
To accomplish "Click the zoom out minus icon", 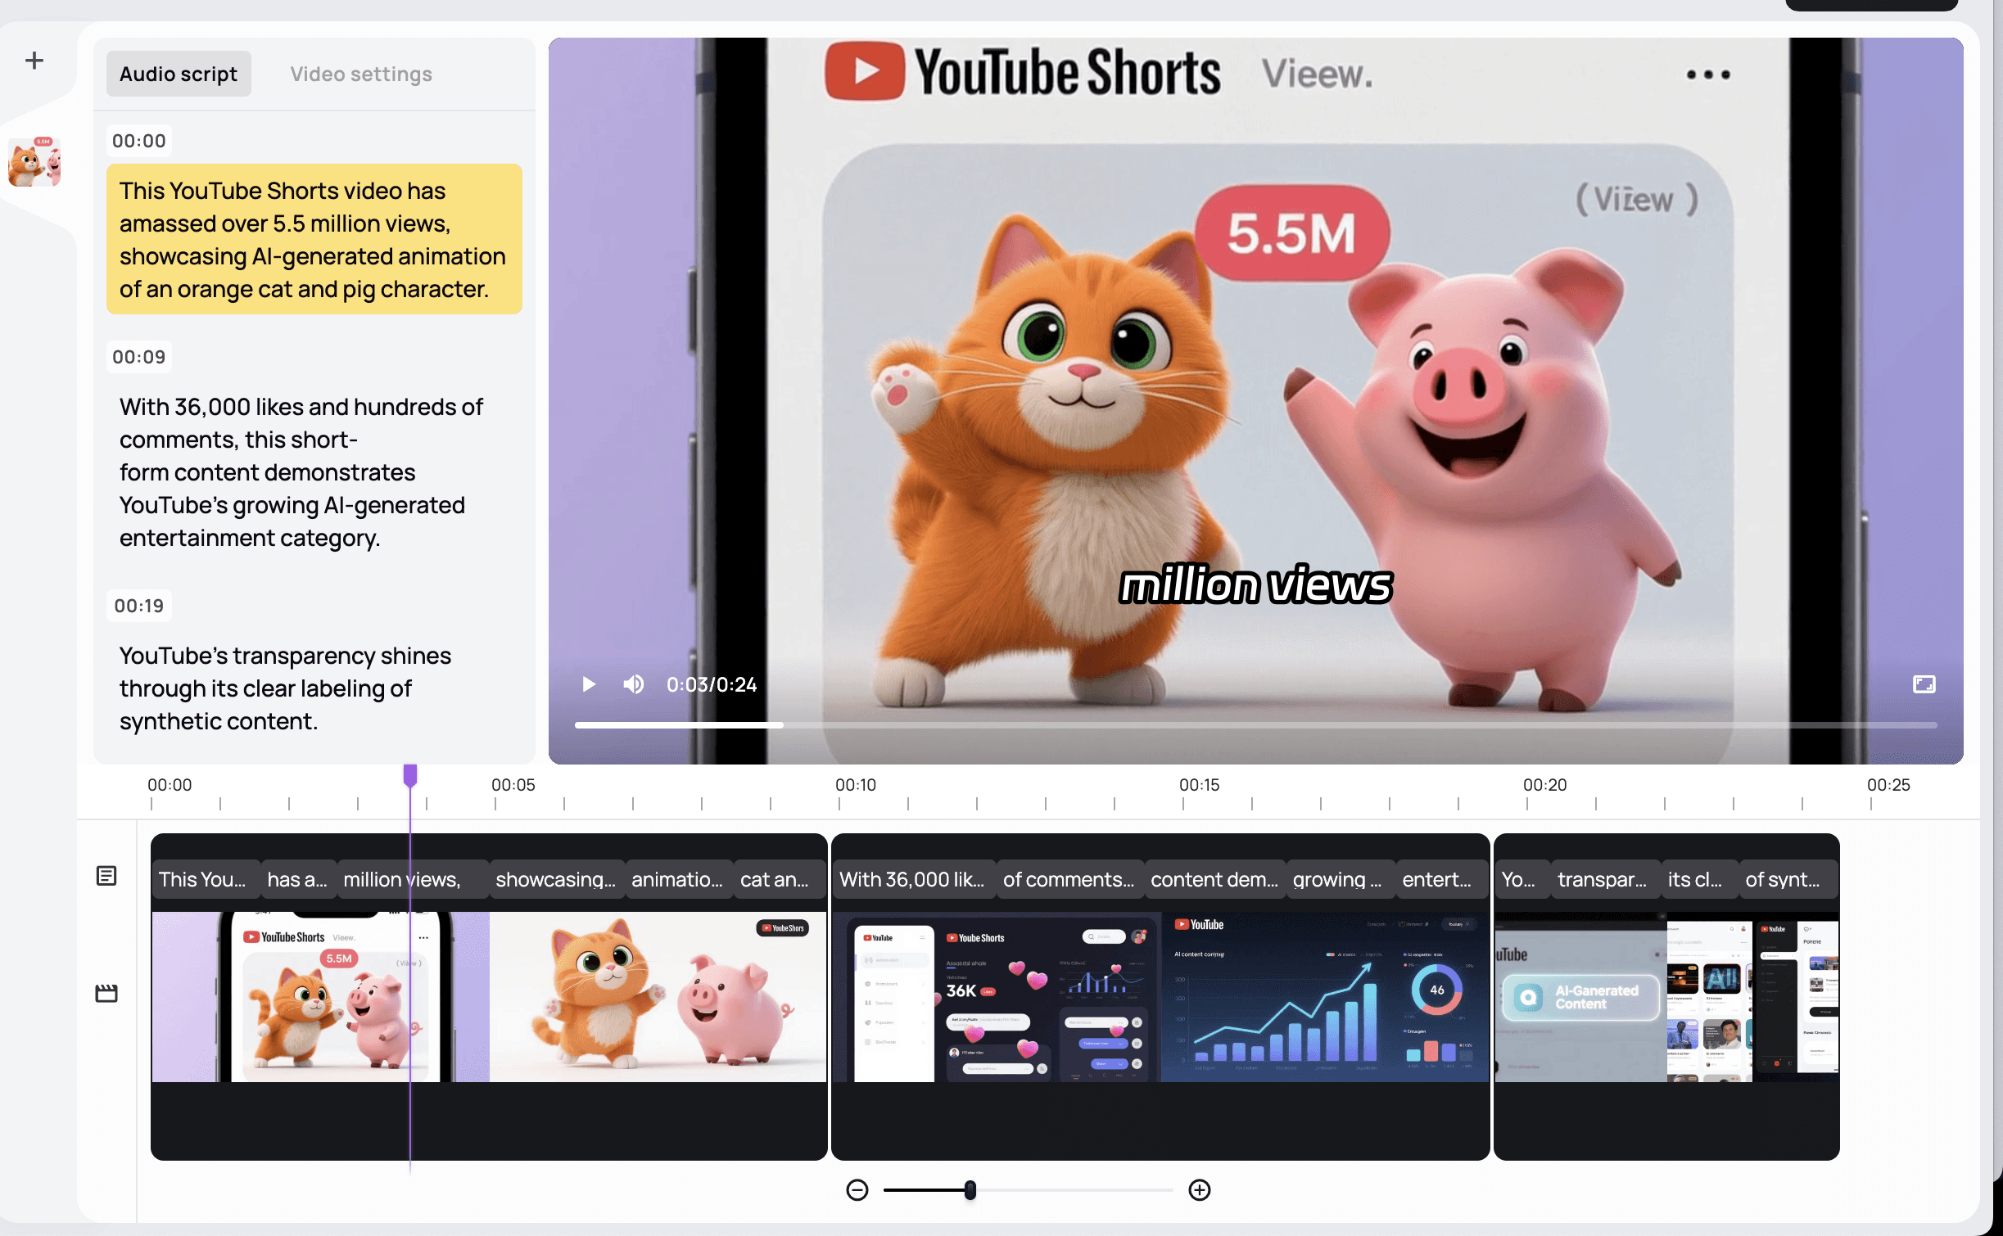I will pyautogui.click(x=857, y=1190).
